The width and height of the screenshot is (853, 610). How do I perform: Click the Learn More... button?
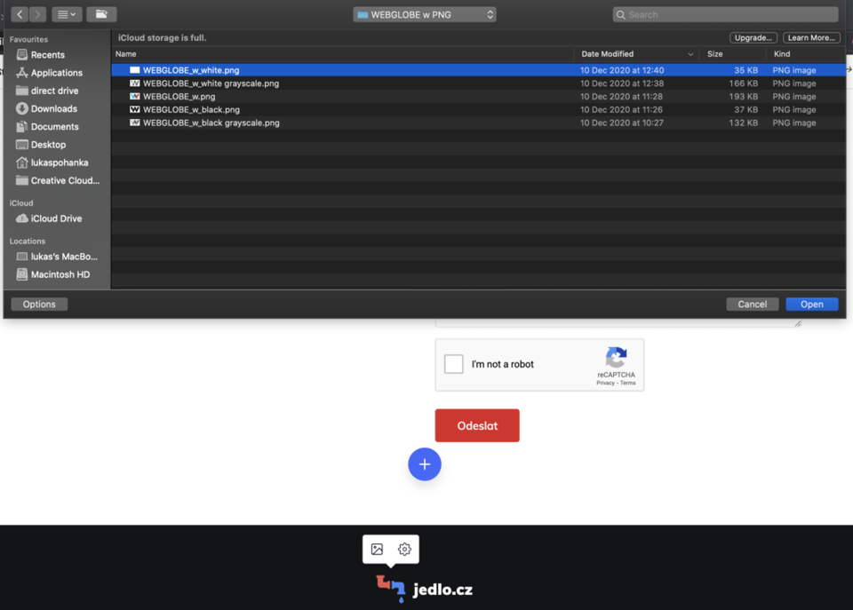pos(811,37)
